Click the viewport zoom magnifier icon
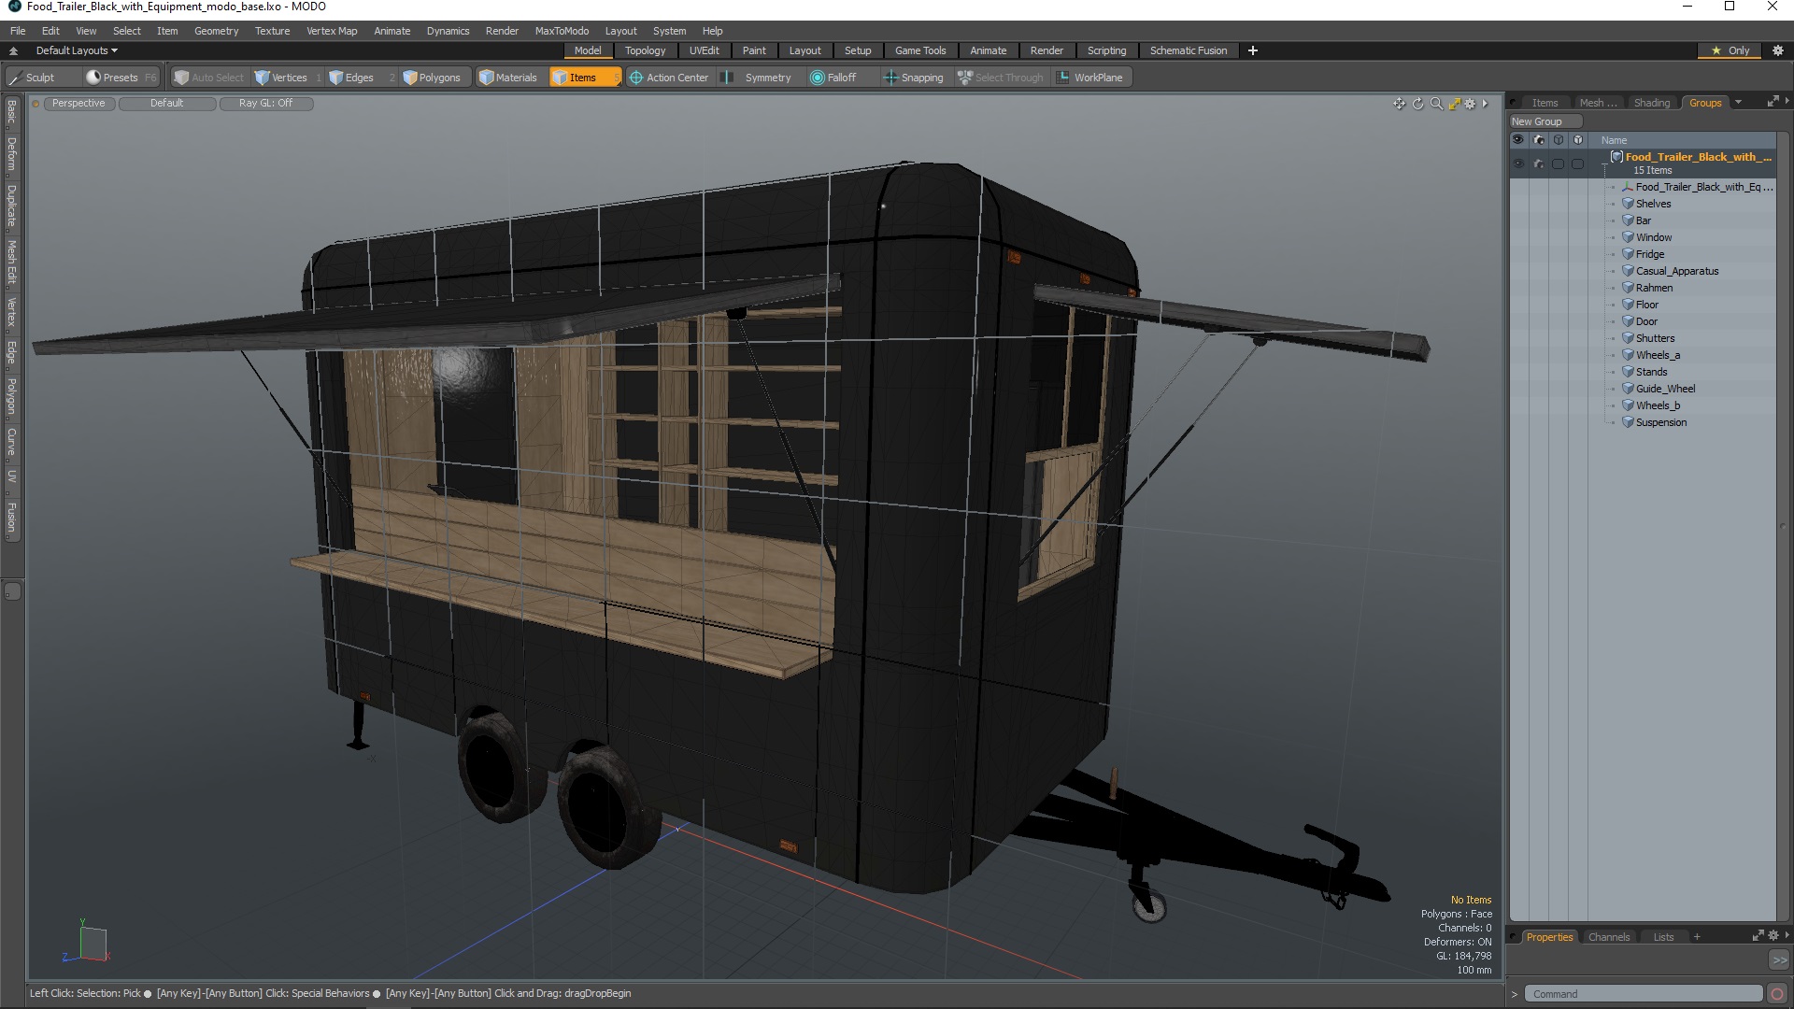The height and width of the screenshot is (1009, 1794). (1436, 104)
